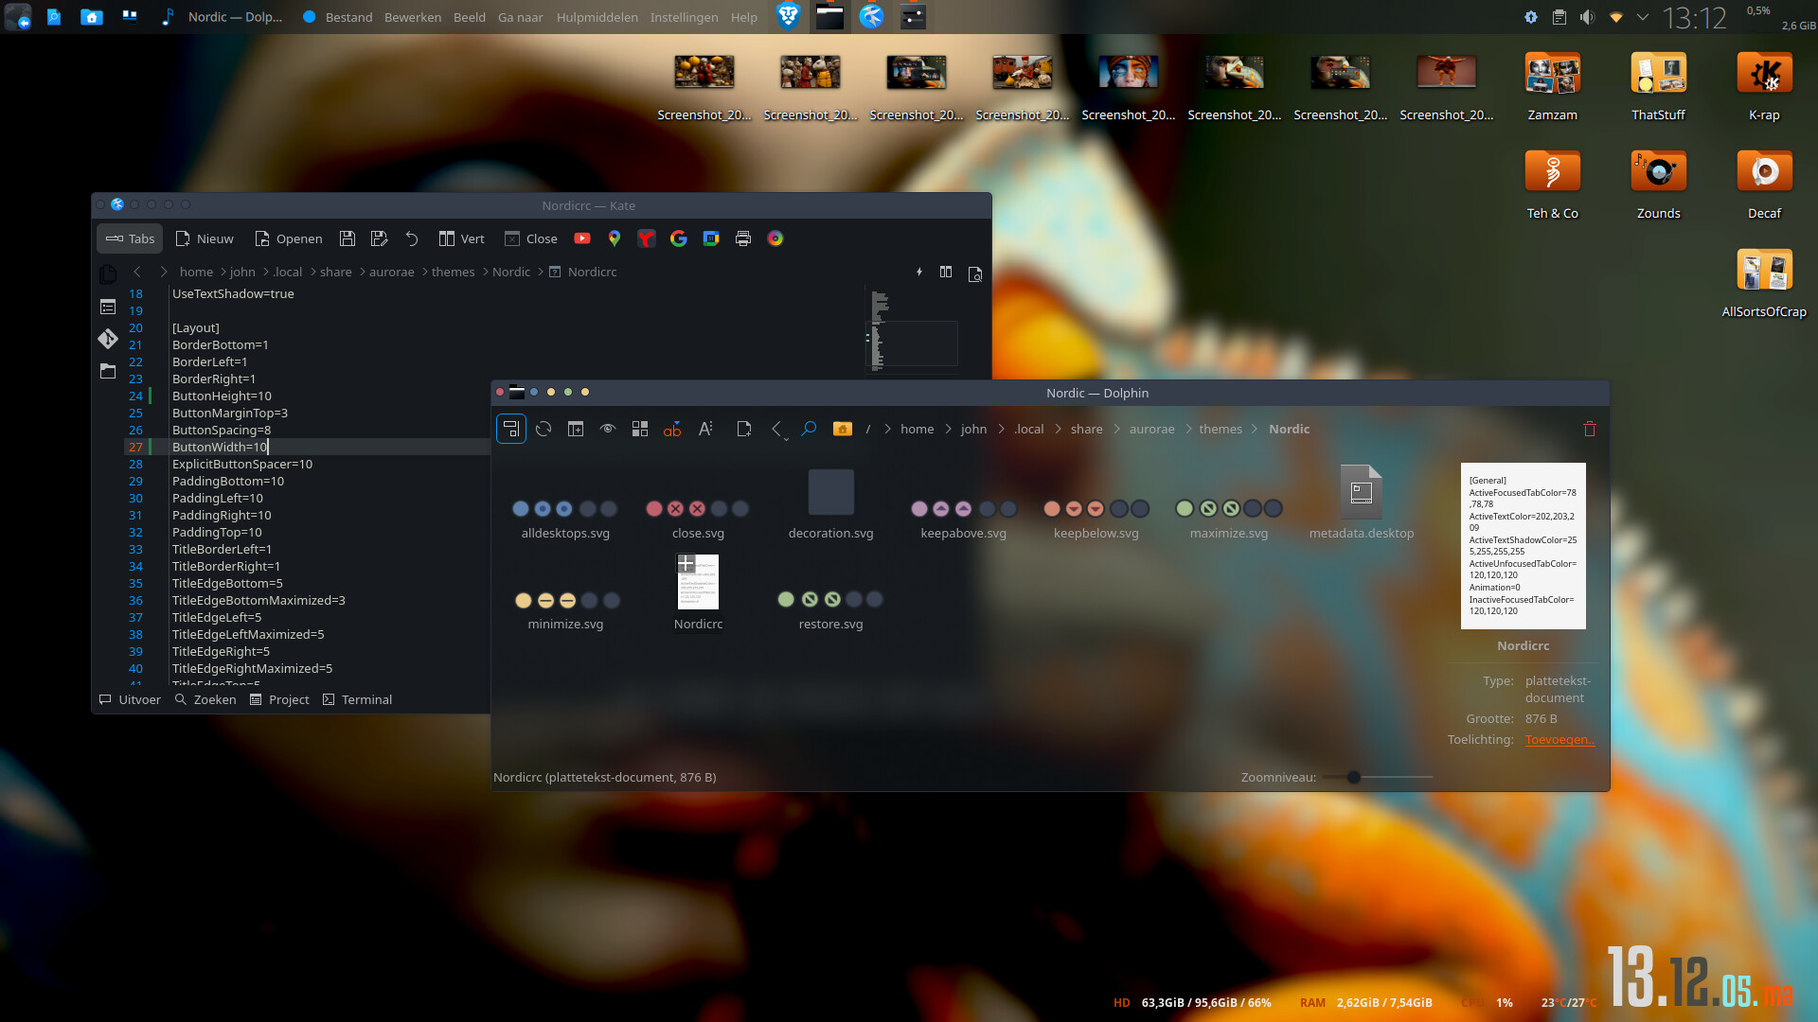Screen dimensions: 1818x1022
Task: Click the Refresh icon in Dolphin toolbar
Action: click(x=544, y=429)
